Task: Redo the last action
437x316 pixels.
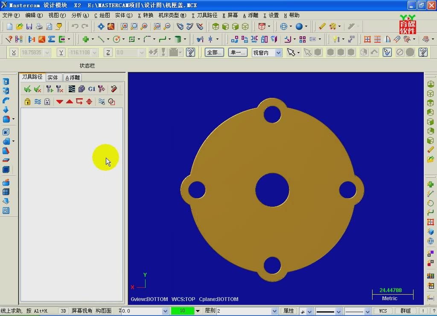Action: pos(85,26)
